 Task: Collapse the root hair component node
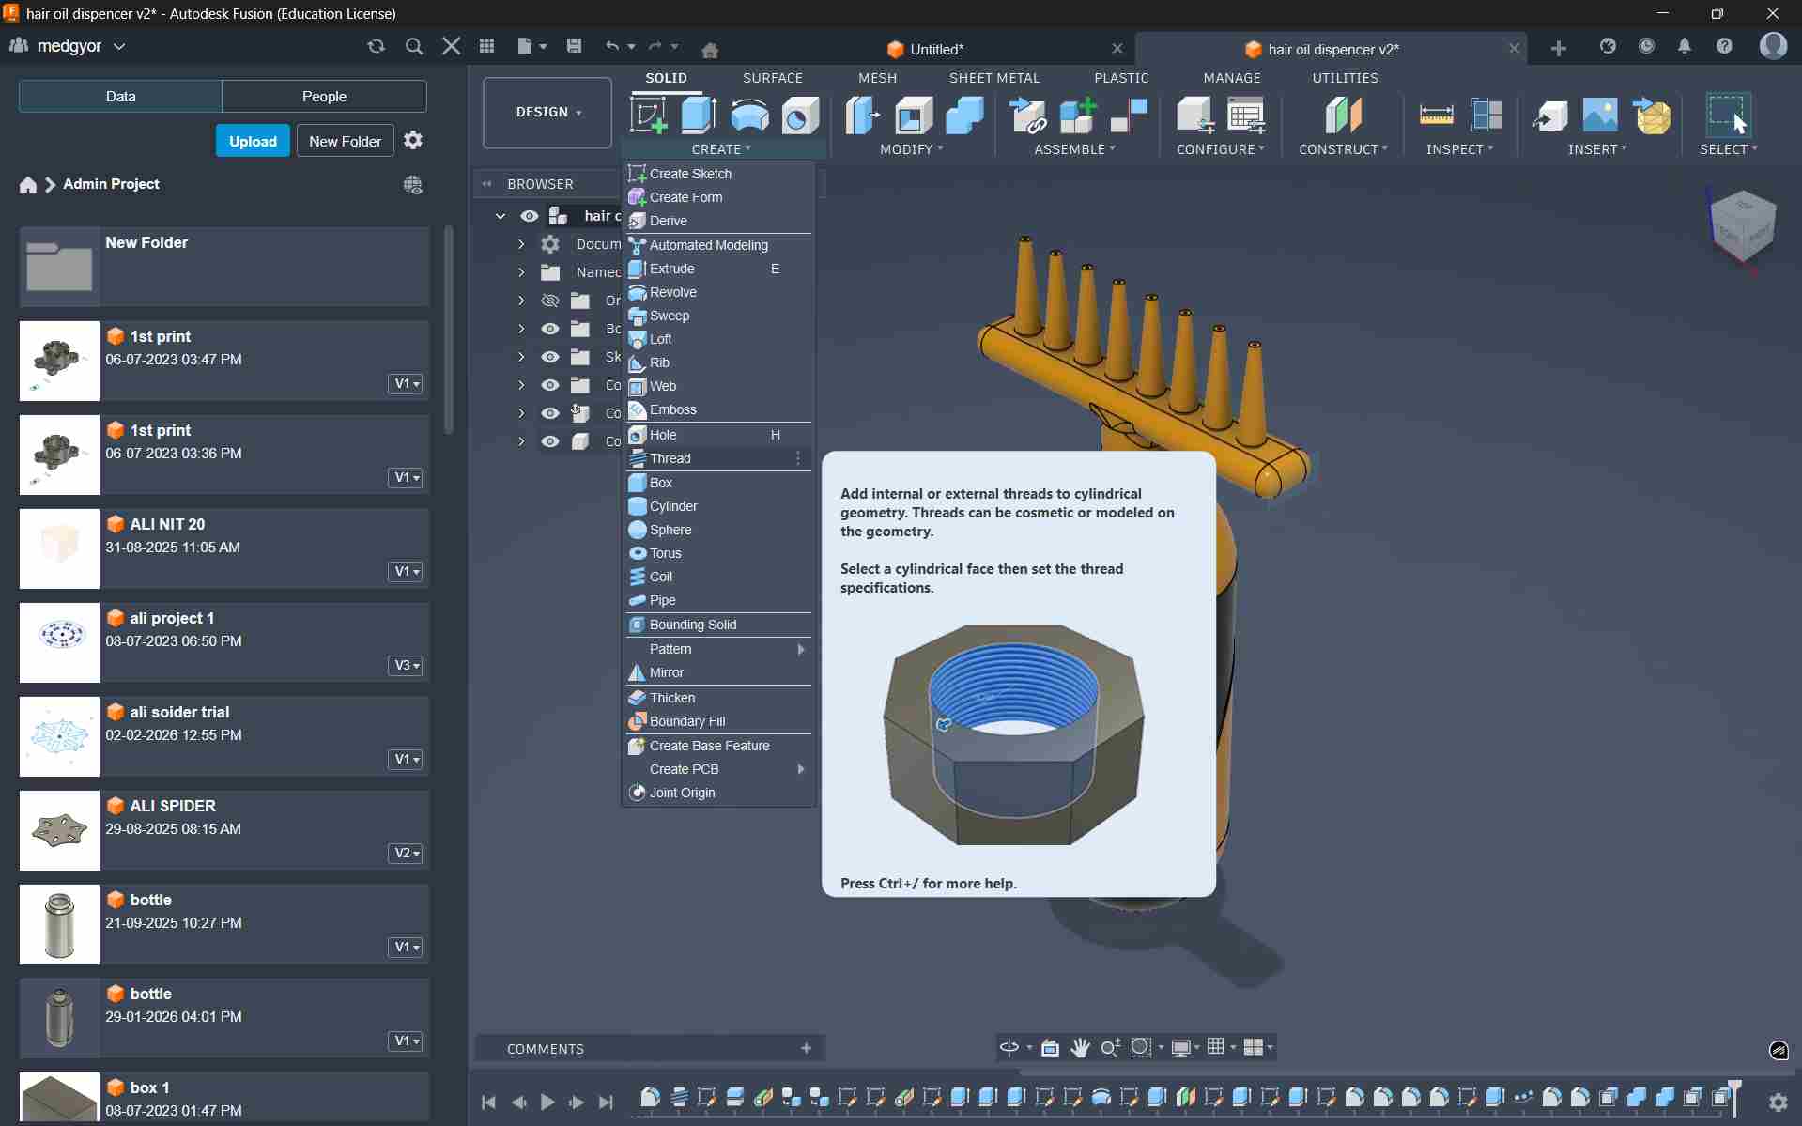501,216
